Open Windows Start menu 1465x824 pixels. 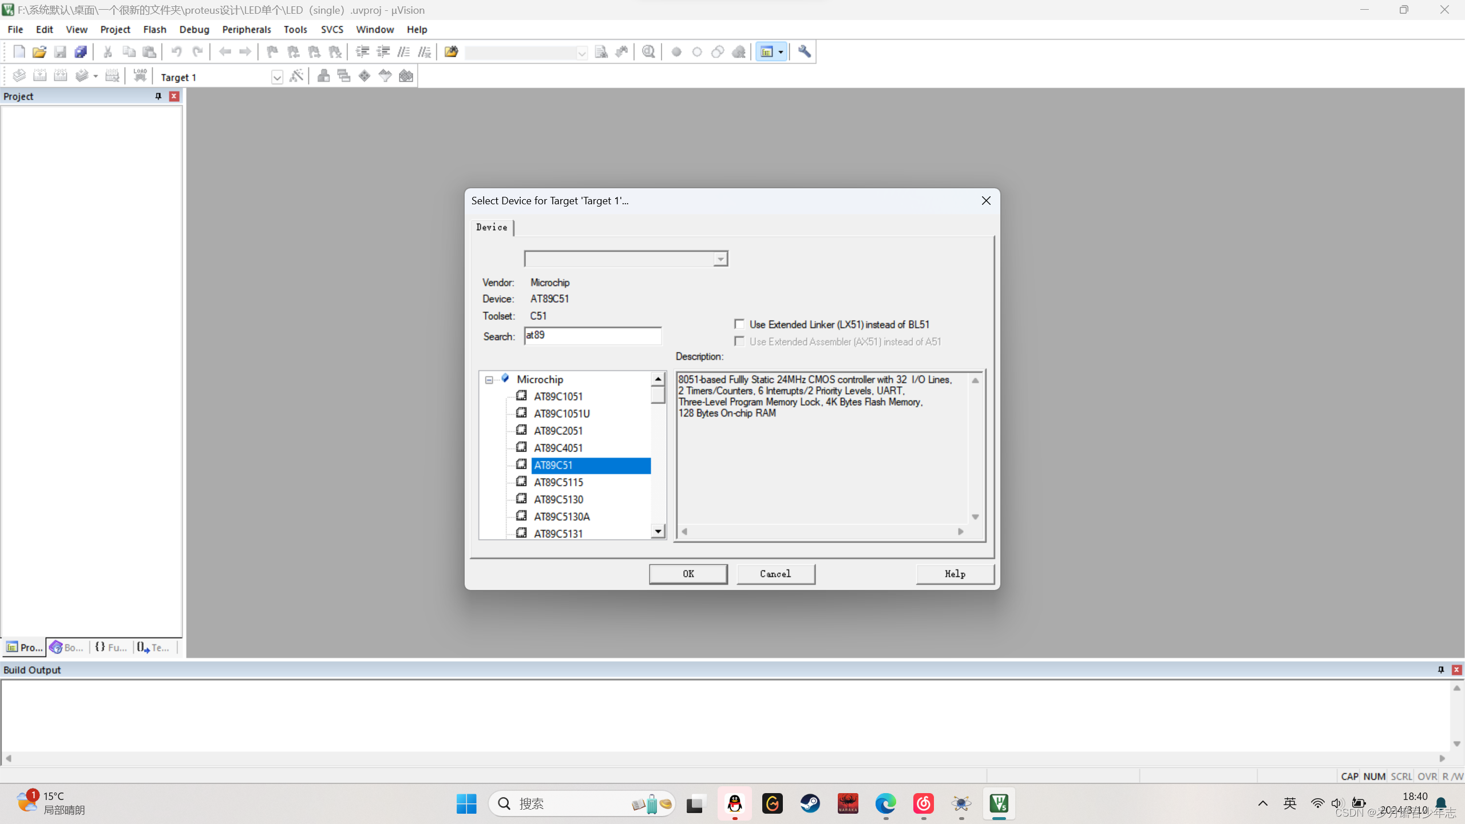(466, 803)
